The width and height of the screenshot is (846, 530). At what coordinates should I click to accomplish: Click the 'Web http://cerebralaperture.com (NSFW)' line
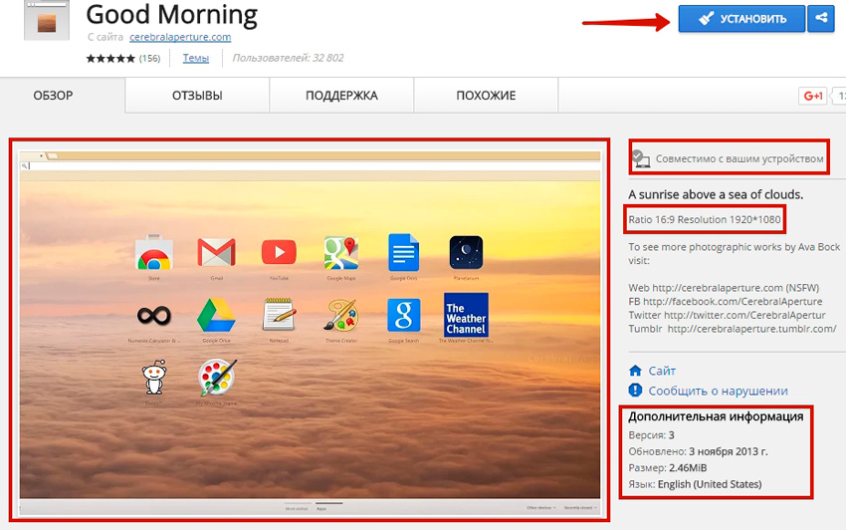click(x=724, y=288)
